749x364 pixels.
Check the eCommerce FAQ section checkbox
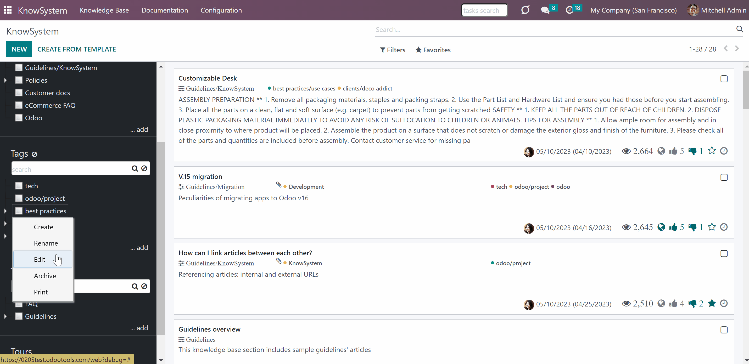click(19, 105)
